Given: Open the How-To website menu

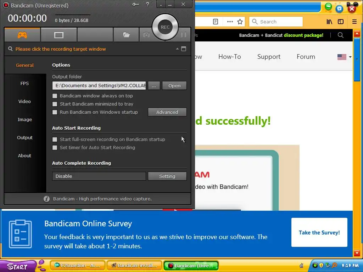Looking at the screenshot, I should pyautogui.click(x=230, y=57).
